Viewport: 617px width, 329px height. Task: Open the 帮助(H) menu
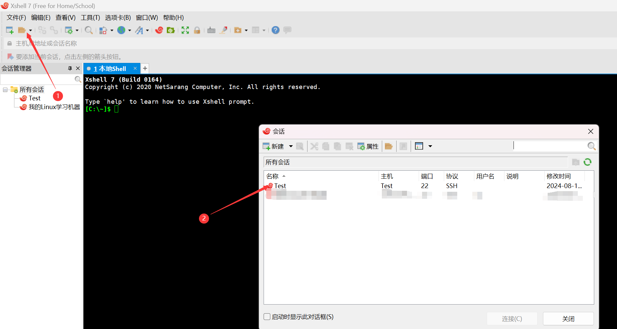174,17
